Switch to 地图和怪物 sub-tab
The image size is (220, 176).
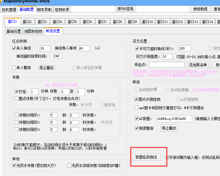pos(33,31)
